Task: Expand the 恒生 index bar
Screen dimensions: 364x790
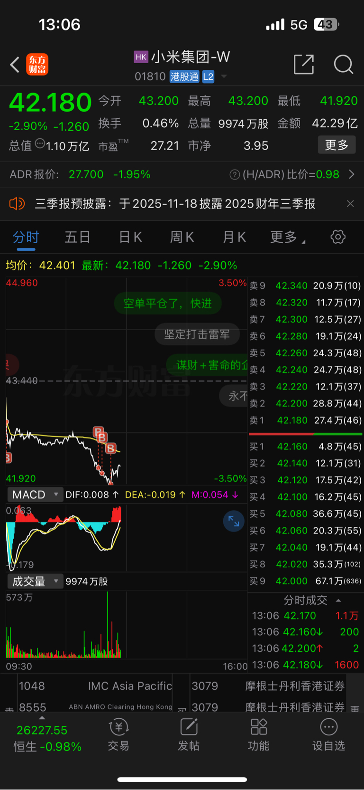Action: tap(42, 718)
